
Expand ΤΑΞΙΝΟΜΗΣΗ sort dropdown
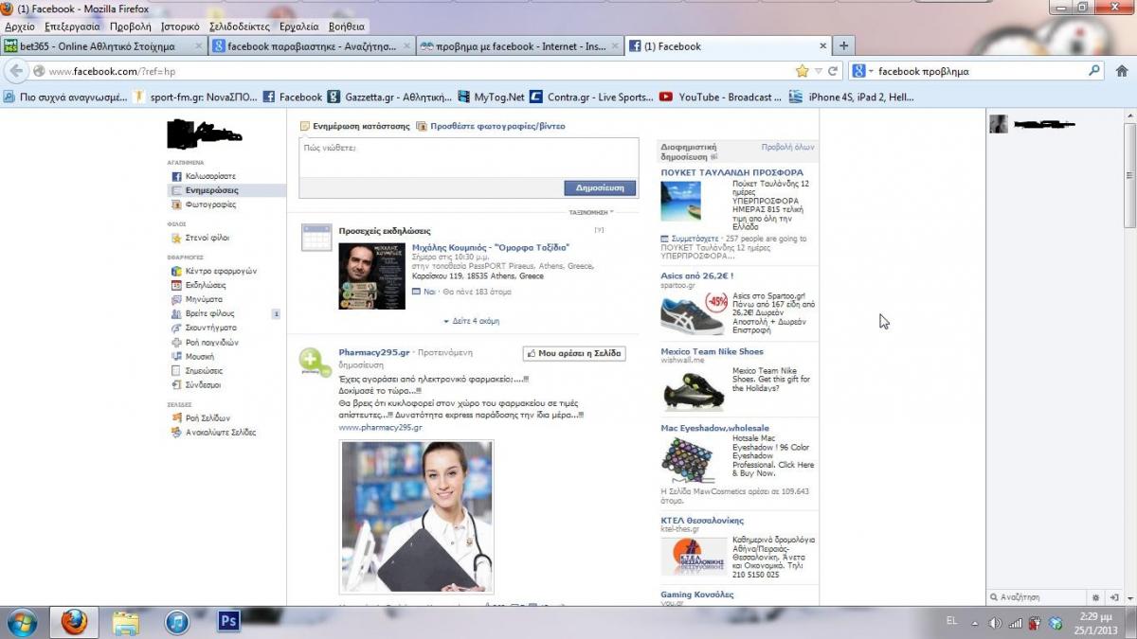click(x=591, y=212)
